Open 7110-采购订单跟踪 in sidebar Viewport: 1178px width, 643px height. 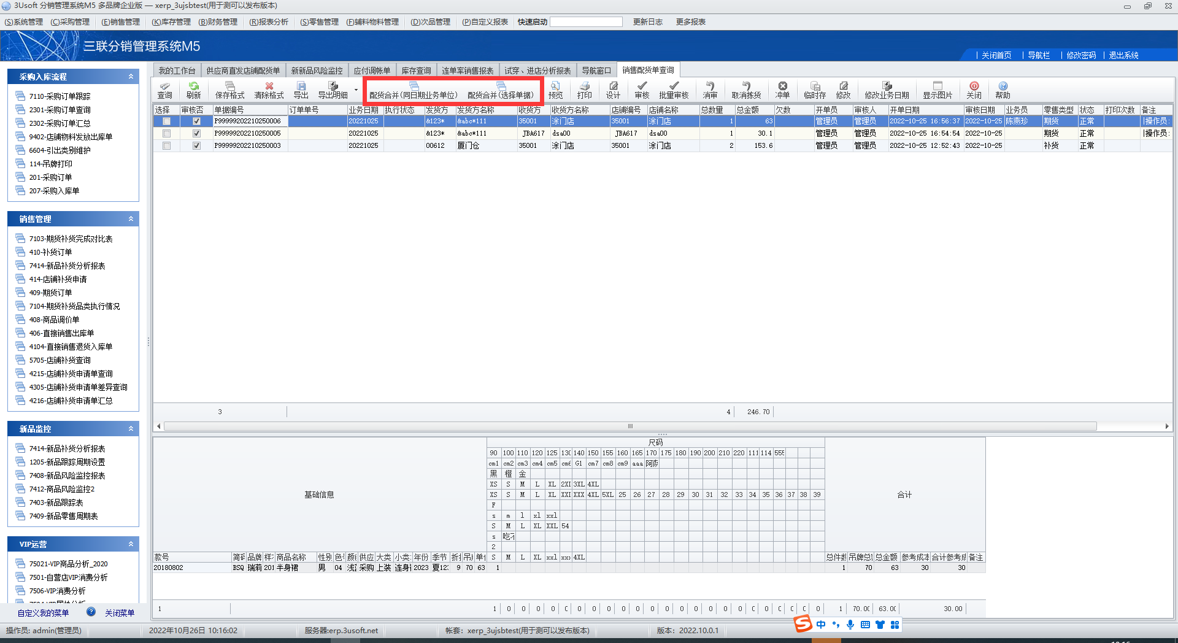(60, 96)
